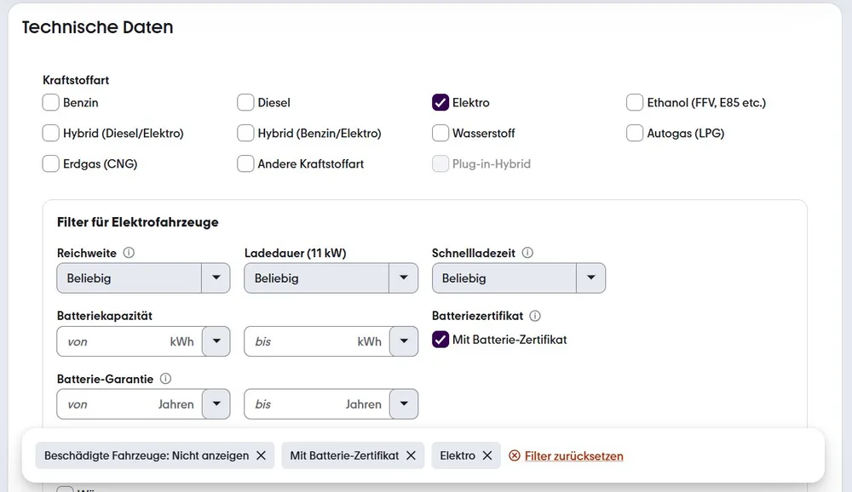
Task: Open Batteriekapazität von dropdown arrow
Action: tap(216, 341)
